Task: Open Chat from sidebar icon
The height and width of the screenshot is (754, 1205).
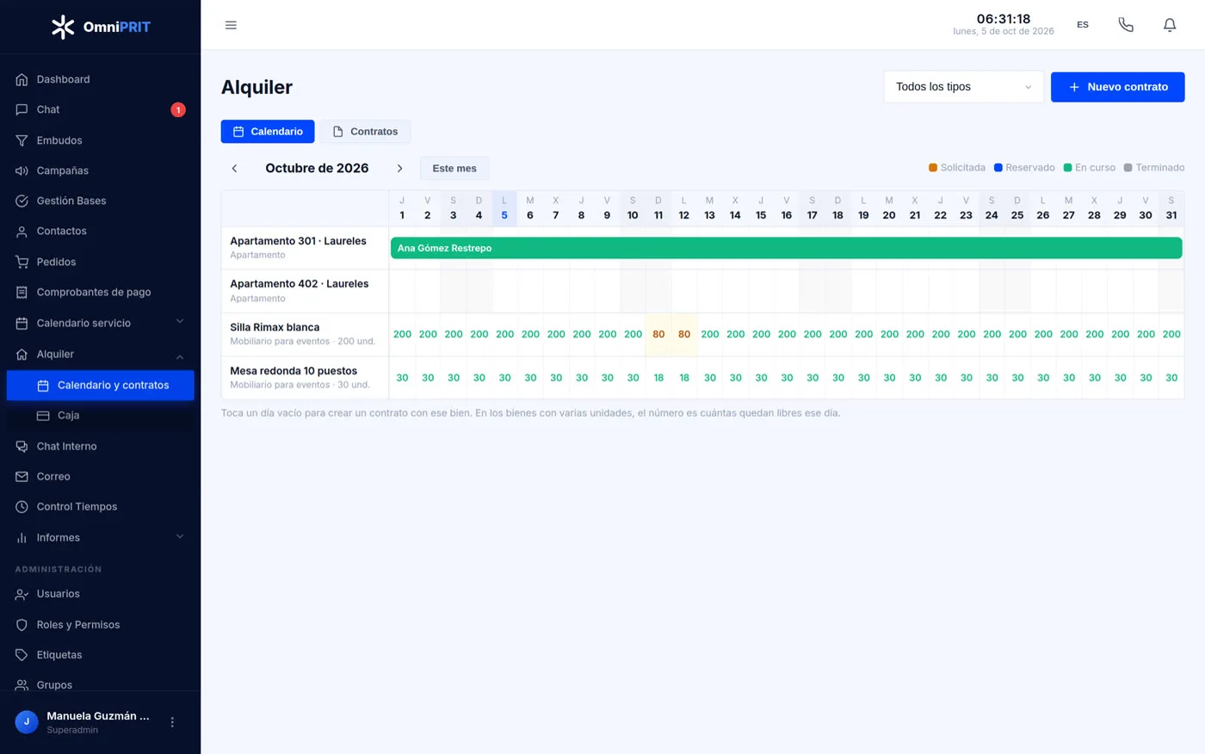Action: click(x=22, y=109)
